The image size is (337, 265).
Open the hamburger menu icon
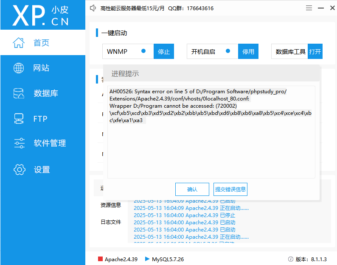pyautogui.click(x=309, y=8)
